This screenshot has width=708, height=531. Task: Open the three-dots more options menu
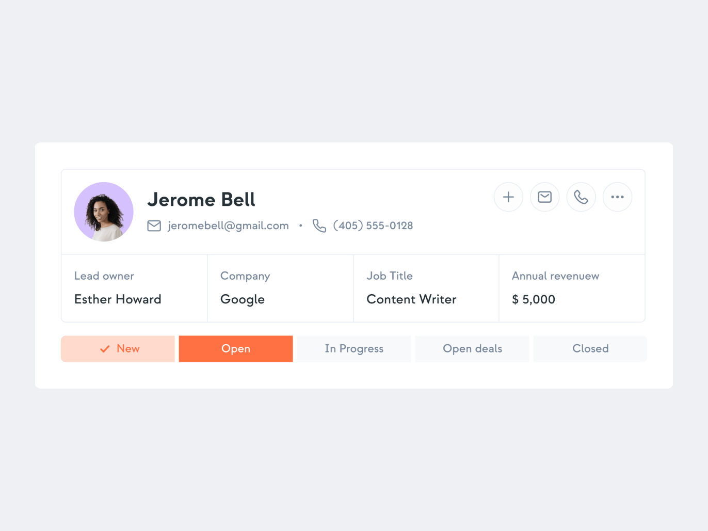[x=618, y=197]
